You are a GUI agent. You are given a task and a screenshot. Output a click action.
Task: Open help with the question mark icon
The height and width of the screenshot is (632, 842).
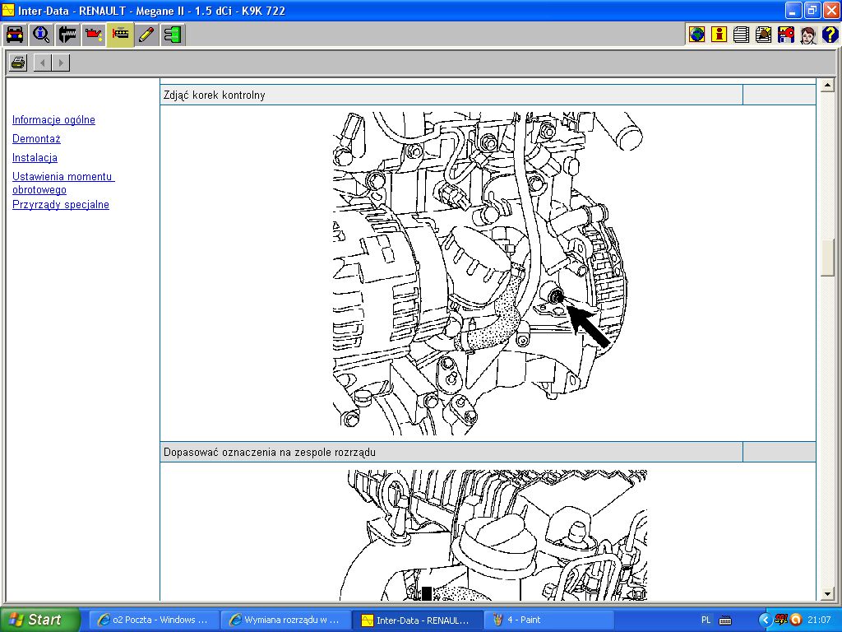(830, 35)
